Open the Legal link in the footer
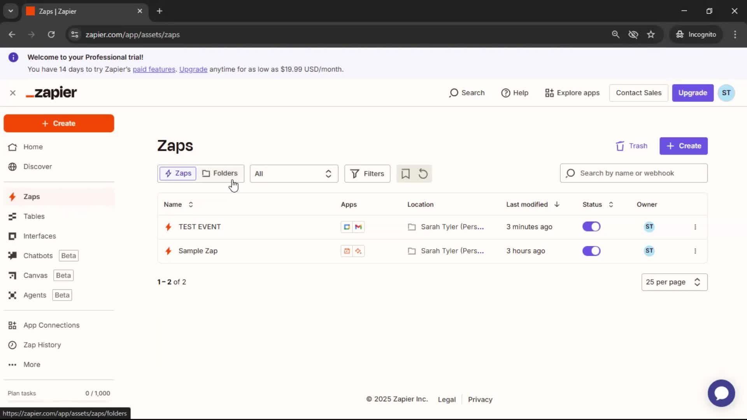The height and width of the screenshot is (420, 747). [x=446, y=399]
